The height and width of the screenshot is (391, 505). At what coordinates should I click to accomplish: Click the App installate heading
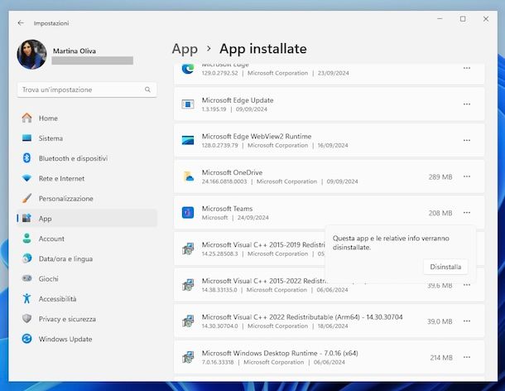coord(263,49)
